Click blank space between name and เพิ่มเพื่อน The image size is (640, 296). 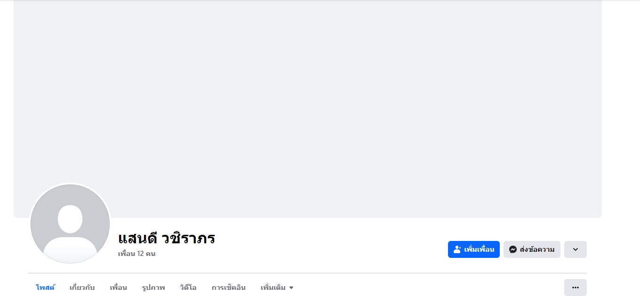click(329, 247)
